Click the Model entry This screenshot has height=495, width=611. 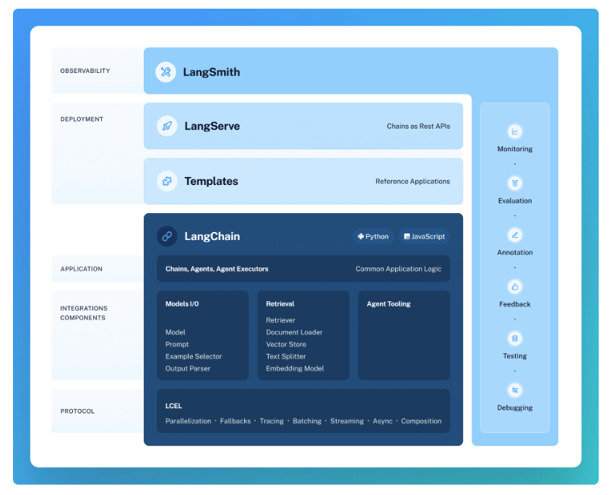[x=175, y=332]
